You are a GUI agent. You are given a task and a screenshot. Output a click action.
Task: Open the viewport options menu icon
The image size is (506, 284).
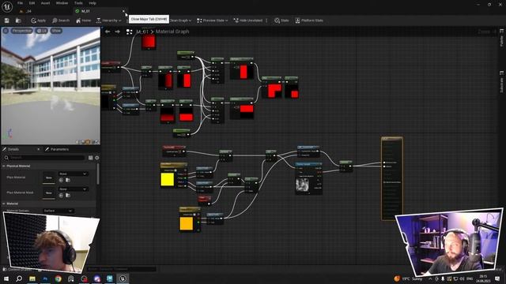(x=6, y=31)
